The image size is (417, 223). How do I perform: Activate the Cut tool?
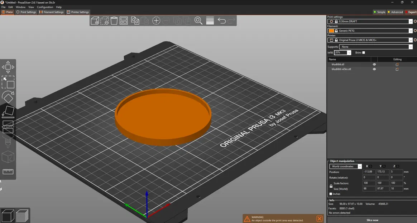tap(8, 127)
